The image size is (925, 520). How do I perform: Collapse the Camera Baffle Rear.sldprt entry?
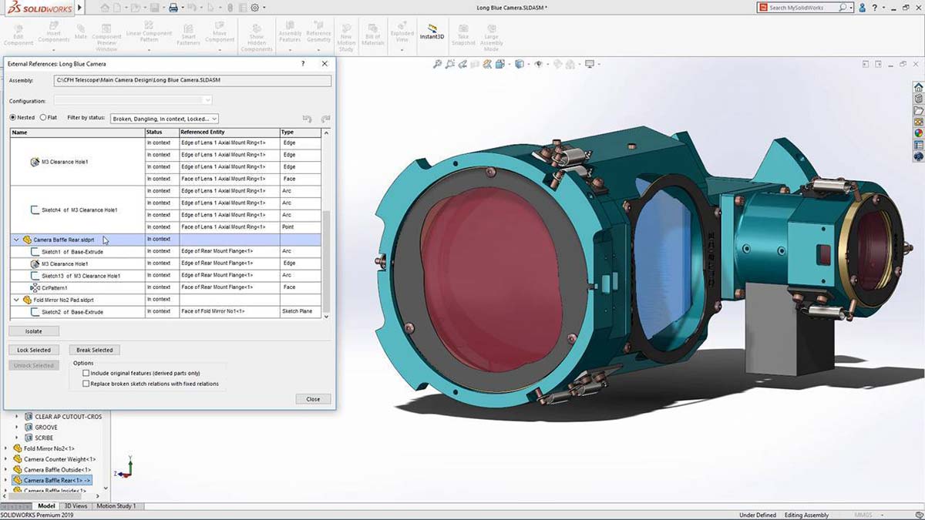click(16, 240)
